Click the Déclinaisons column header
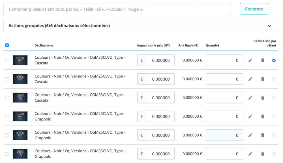Viewport: 283px width, 163px height. pyautogui.click(x=44, y=45)
